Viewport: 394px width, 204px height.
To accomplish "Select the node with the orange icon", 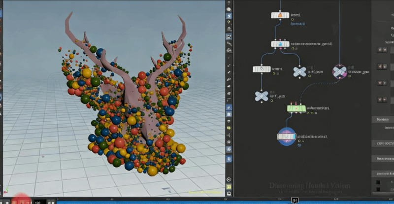I will (x=280, y=15).
